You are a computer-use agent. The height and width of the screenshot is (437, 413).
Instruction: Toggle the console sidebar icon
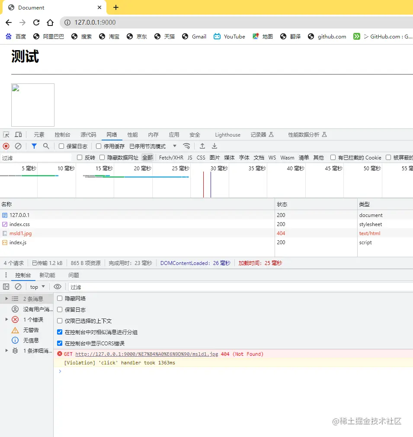coord(6,287)
